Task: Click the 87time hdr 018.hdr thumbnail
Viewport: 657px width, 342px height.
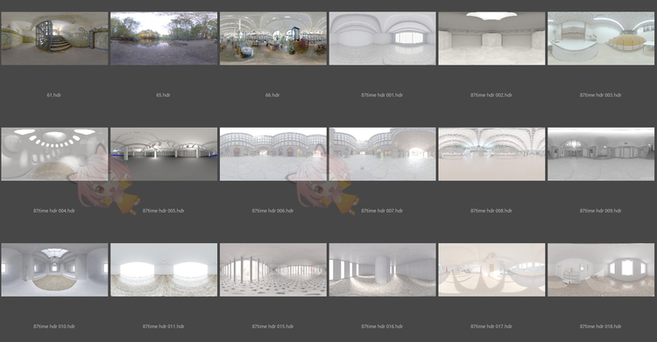Action: click(601, 270)
